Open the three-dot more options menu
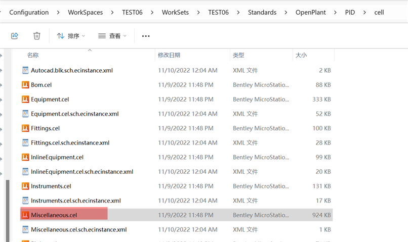This screenshot has height=242, width=408. point(146,36)
